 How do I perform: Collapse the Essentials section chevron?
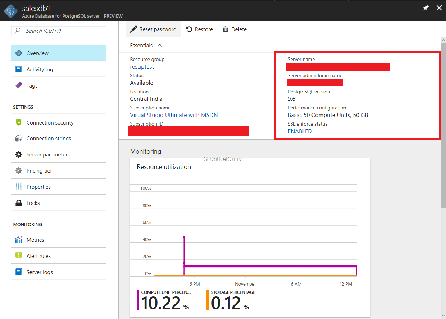click(160, 45)
